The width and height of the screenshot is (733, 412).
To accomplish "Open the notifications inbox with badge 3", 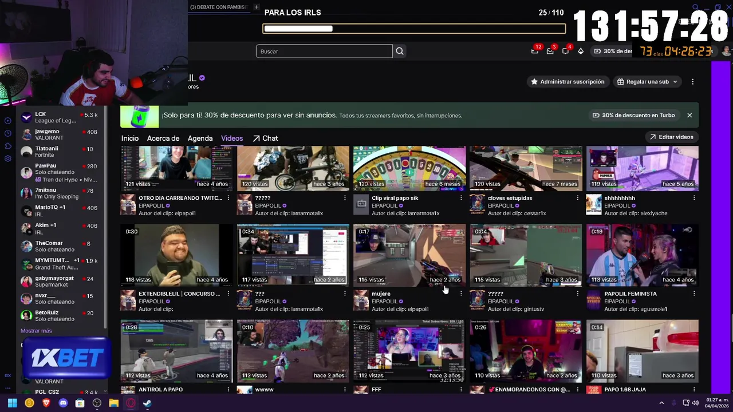I will [550, 51].
